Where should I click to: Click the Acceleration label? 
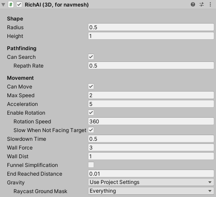tap(22, 104)
